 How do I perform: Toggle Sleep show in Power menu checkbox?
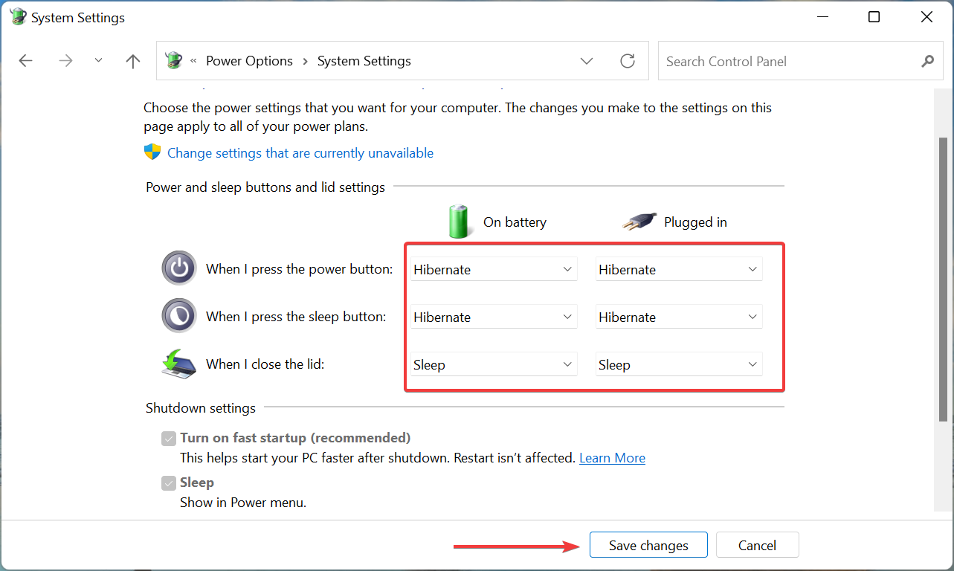(169, 483)
